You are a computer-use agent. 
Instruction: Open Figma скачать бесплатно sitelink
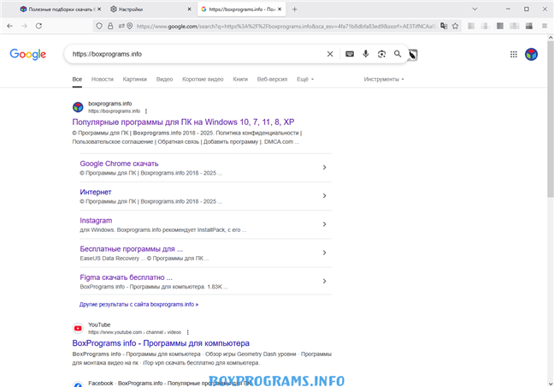[126, 277]
